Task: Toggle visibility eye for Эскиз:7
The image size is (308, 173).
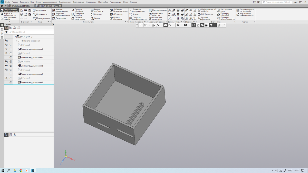Action: [6, 78]
